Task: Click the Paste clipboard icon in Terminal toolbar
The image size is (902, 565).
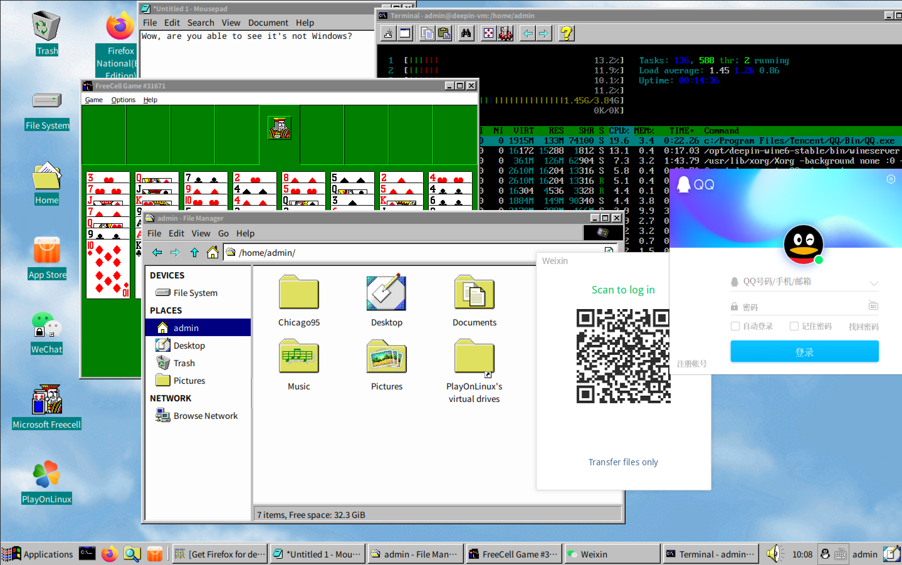Action: [x=444, y=34]
